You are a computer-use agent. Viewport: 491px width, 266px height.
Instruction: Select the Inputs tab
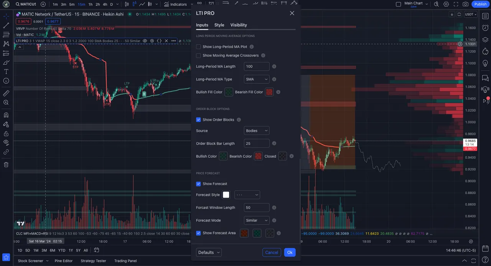202,25
